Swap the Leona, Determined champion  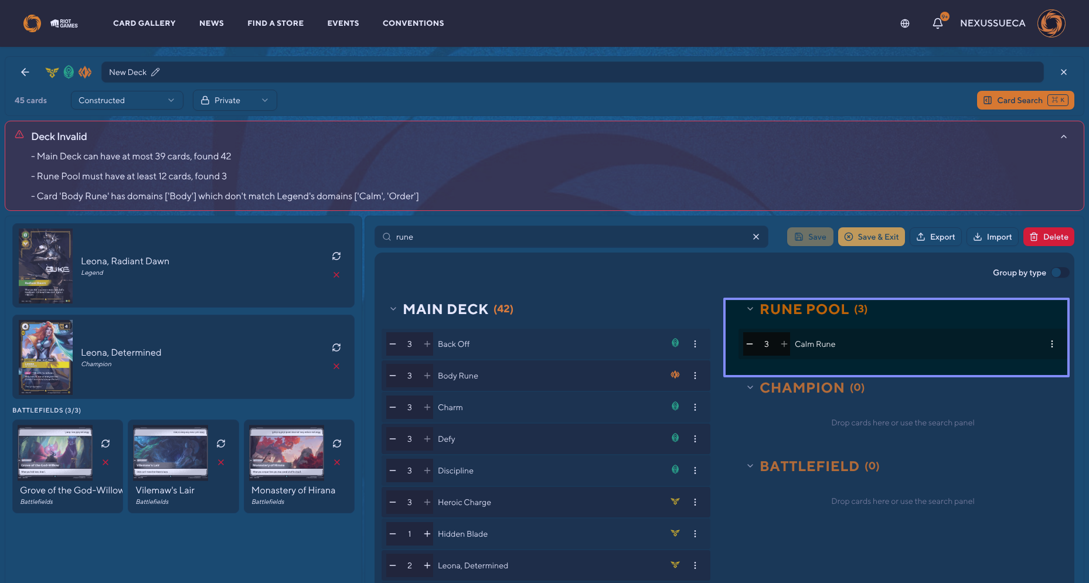[336, 347]
